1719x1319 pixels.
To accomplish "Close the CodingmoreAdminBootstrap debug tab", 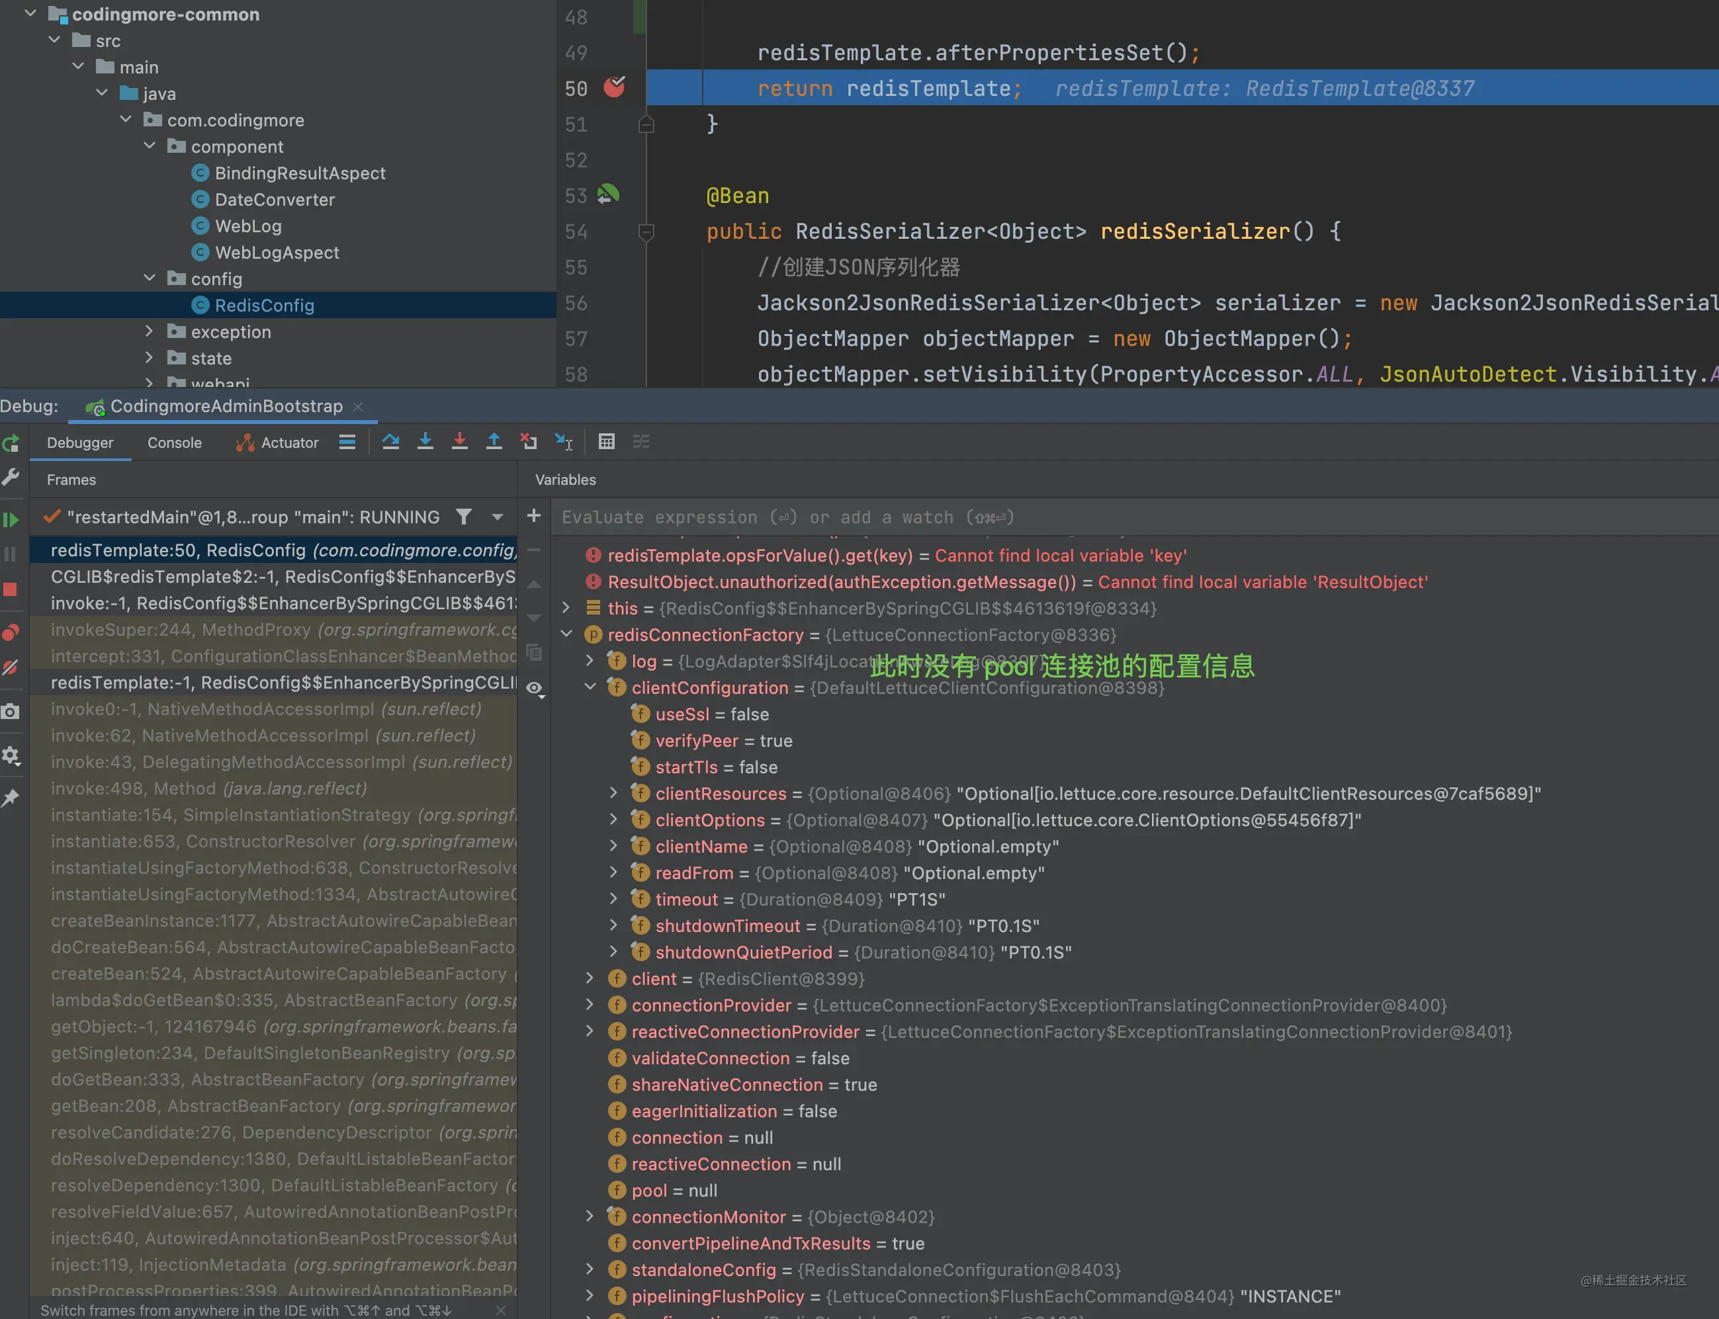I will click(358, 407).
